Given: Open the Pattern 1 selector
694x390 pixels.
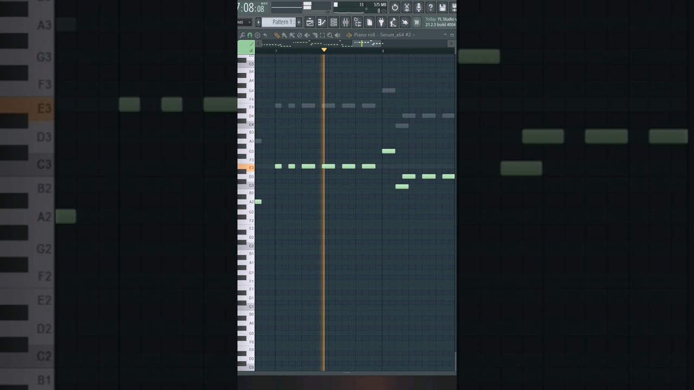Looking at the screenshot, I should click(279, 22).
